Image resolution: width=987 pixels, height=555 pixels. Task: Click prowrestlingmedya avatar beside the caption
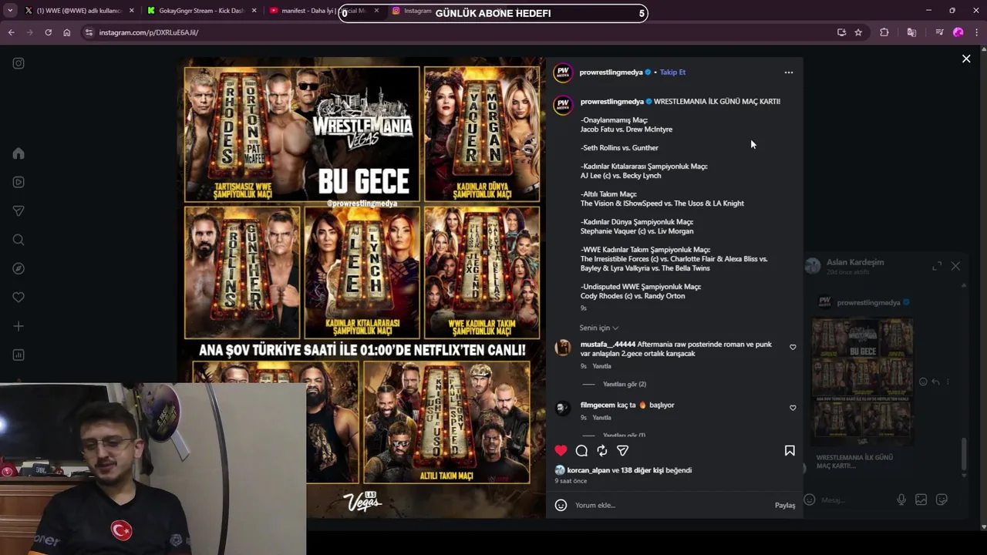click(563, 105)
